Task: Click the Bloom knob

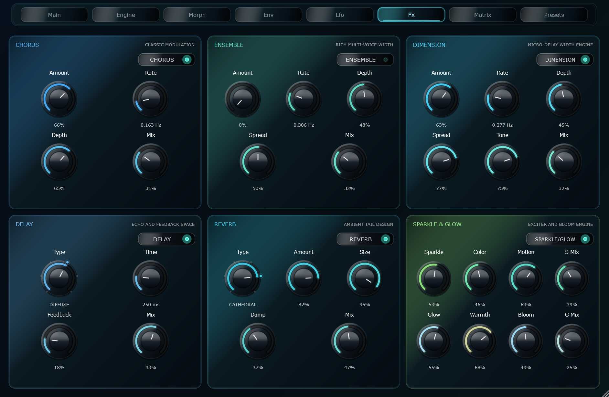Action: click(x=526, y=341)
